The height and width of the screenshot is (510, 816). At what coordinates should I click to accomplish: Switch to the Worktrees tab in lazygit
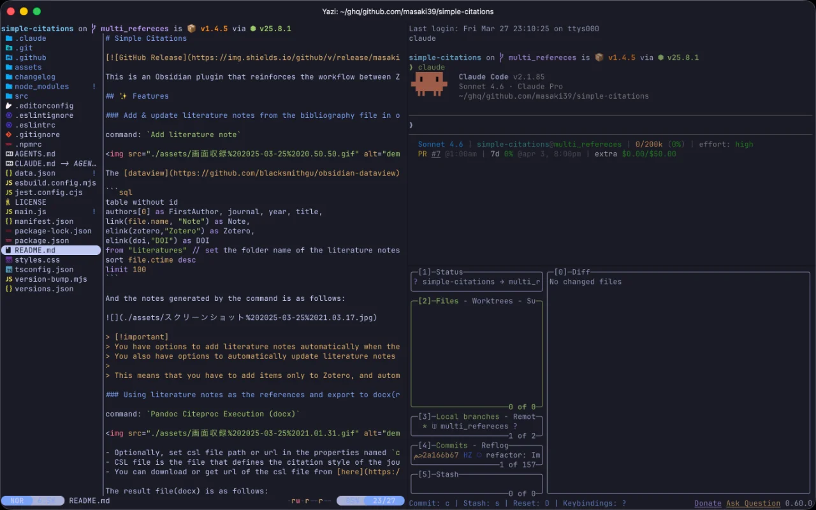click(495, 301)
